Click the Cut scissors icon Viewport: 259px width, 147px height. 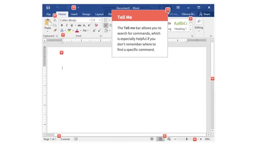click(55, 20)
